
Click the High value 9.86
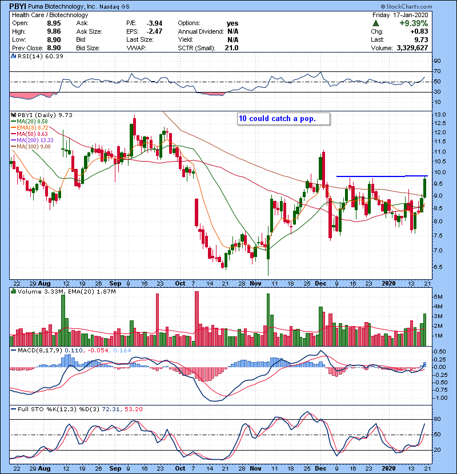click(54, 31)
